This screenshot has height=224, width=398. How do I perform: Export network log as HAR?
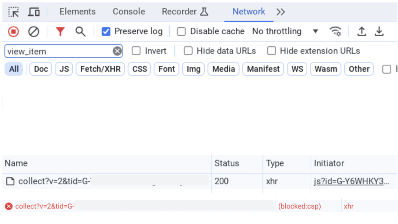point(379,31)
